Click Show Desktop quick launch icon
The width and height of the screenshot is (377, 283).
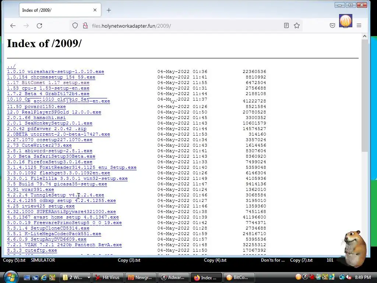[x=27, y=277]
